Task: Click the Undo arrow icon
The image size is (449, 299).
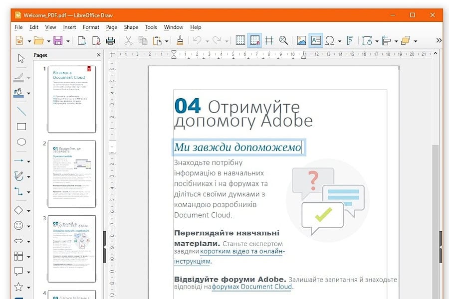Action: coord(197,41)
